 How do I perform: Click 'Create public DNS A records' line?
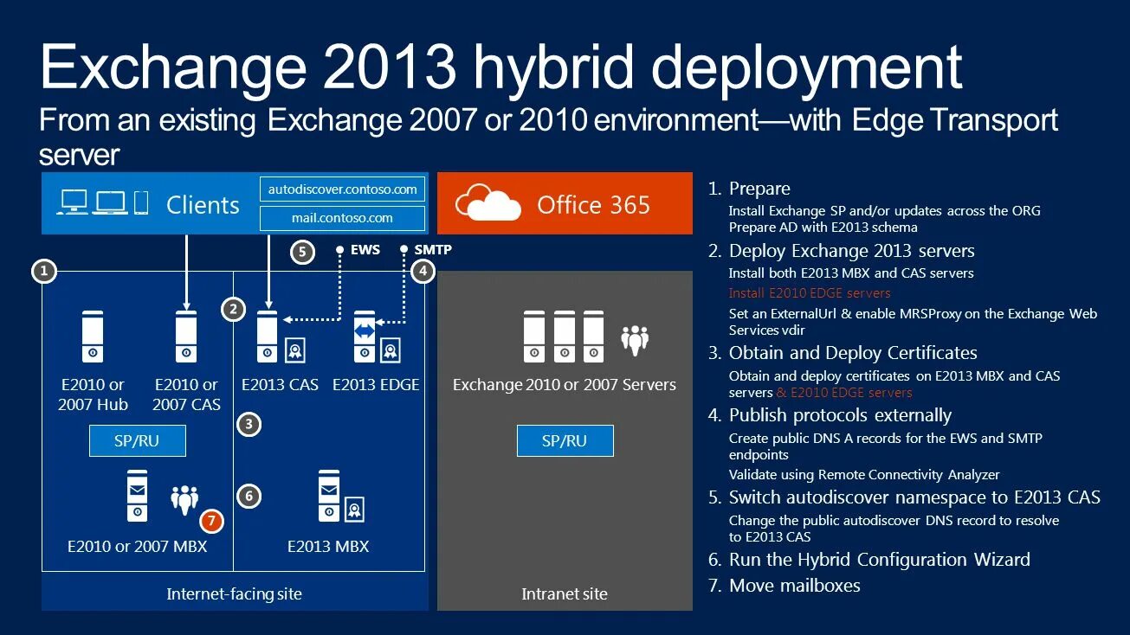pyautogui.click(x=886, y=446)
